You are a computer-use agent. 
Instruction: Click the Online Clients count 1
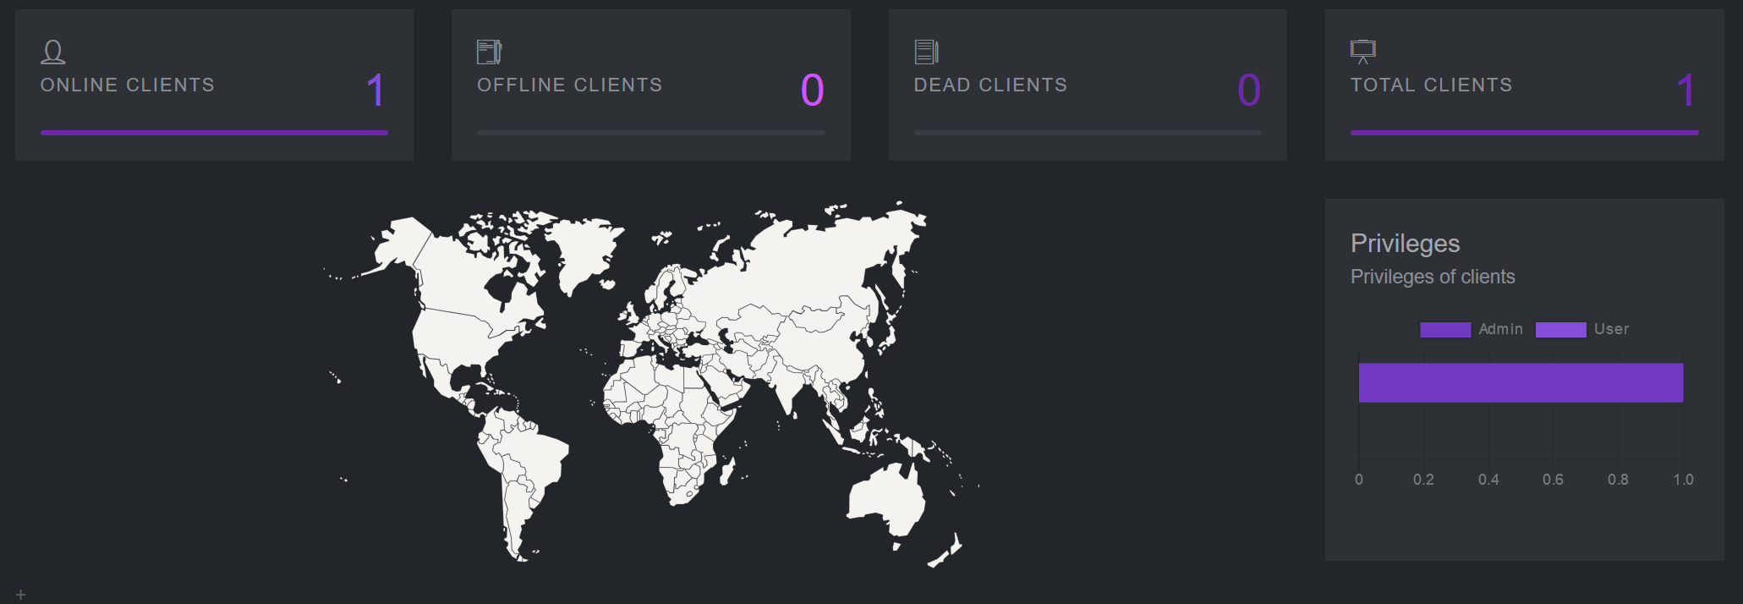click(x=376, y=91)
